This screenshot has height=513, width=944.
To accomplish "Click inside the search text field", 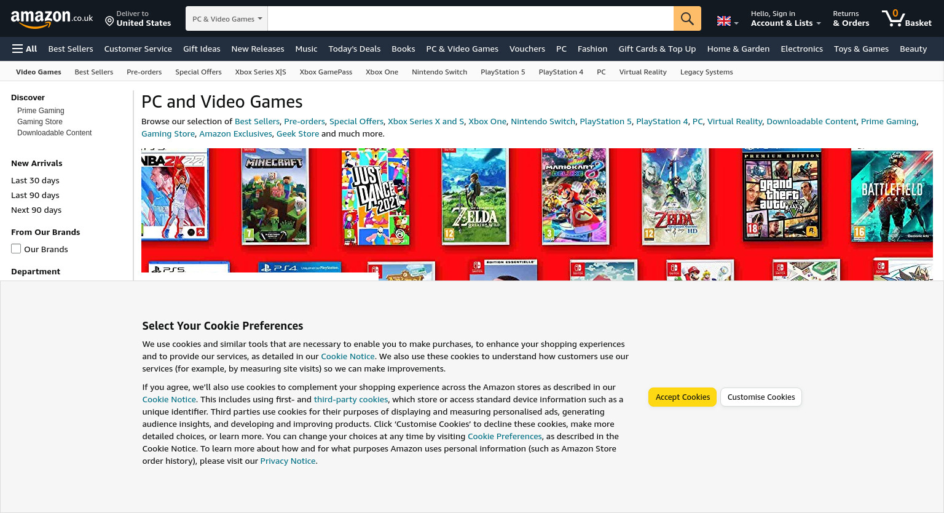I will coord(471,18).
